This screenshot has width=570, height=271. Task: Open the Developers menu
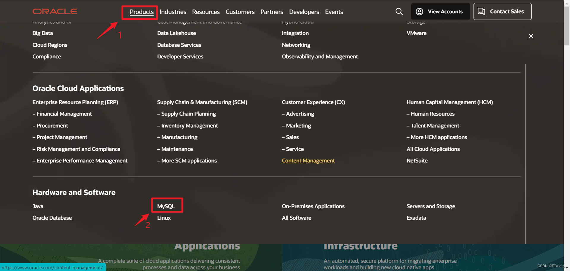tap(304, 12)
